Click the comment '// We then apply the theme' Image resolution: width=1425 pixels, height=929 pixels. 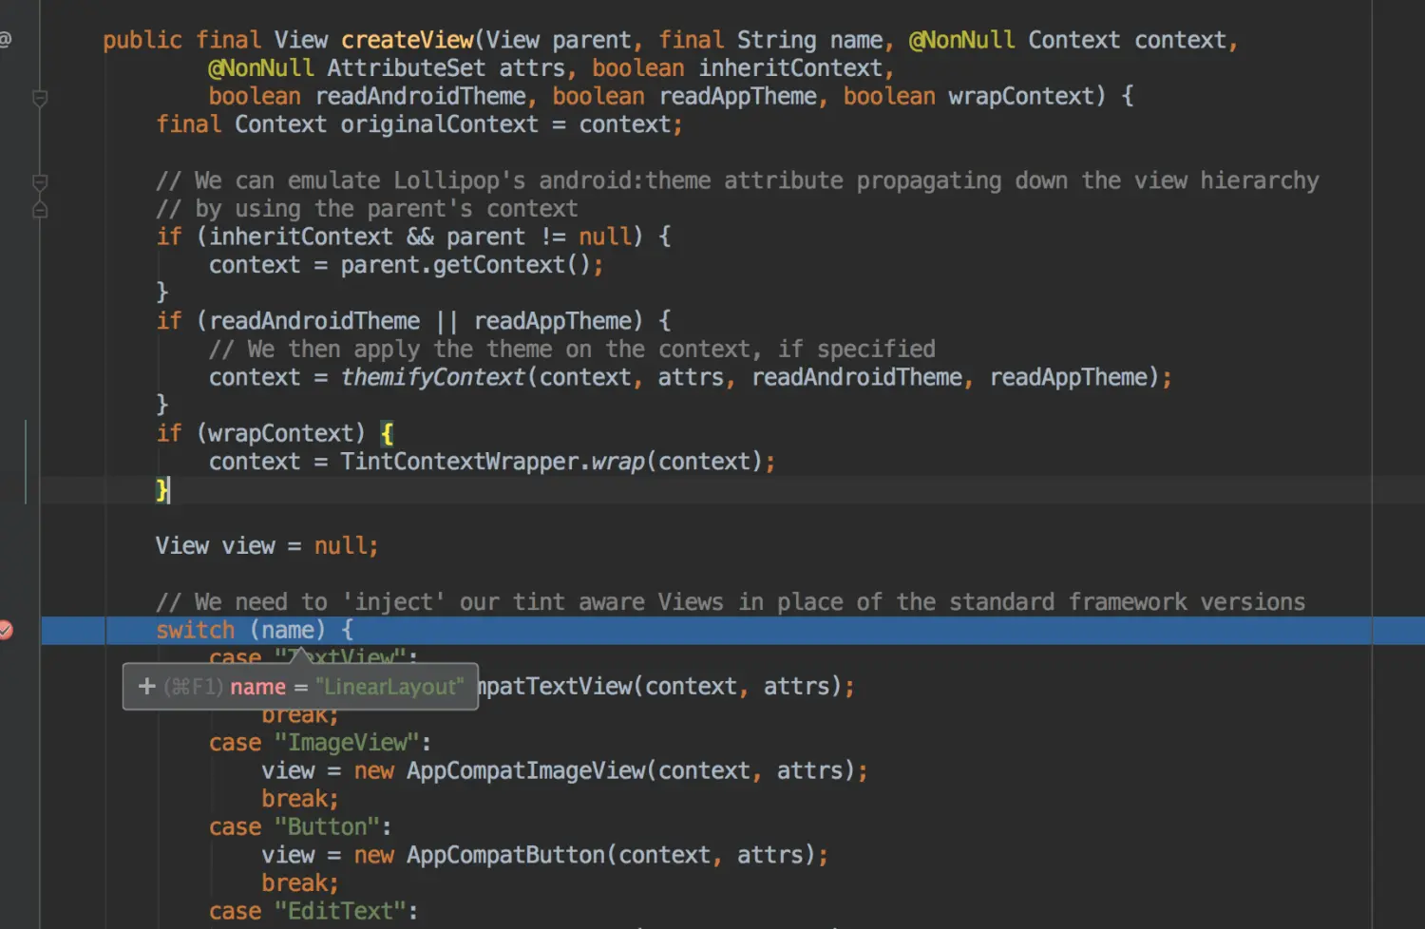pyautogui.click(x=572, y=350)
